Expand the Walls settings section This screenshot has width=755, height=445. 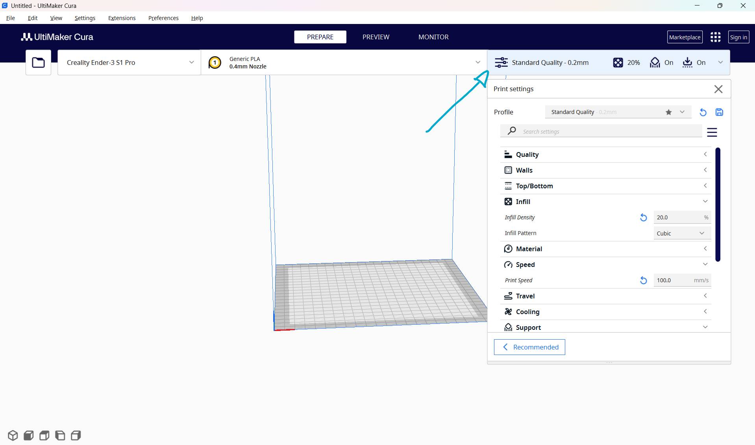(x=605, y=170)
